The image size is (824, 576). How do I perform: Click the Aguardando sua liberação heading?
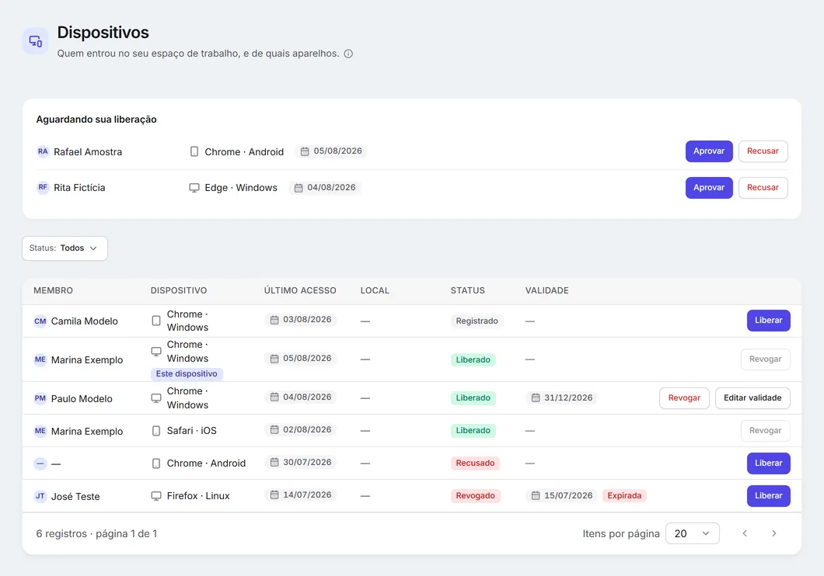[96, 120]
